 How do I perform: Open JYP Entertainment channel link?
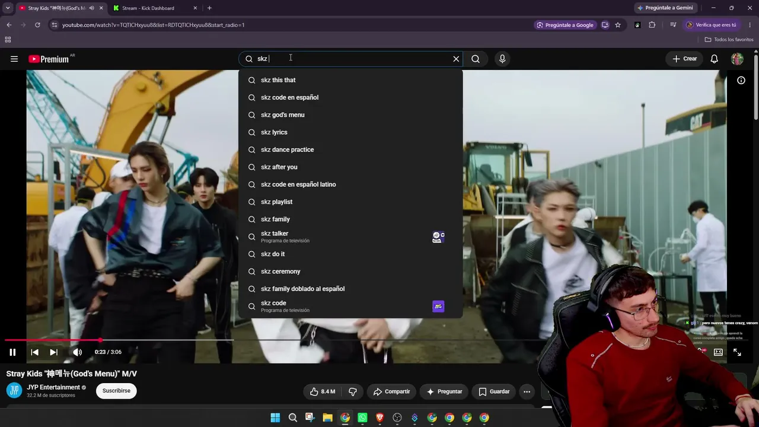(x=53, y=387)
